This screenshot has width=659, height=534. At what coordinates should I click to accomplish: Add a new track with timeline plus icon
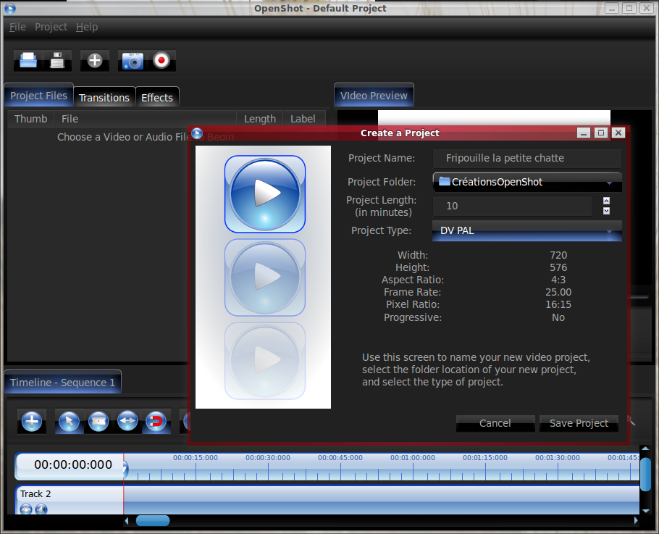click(x=31, y=421)
